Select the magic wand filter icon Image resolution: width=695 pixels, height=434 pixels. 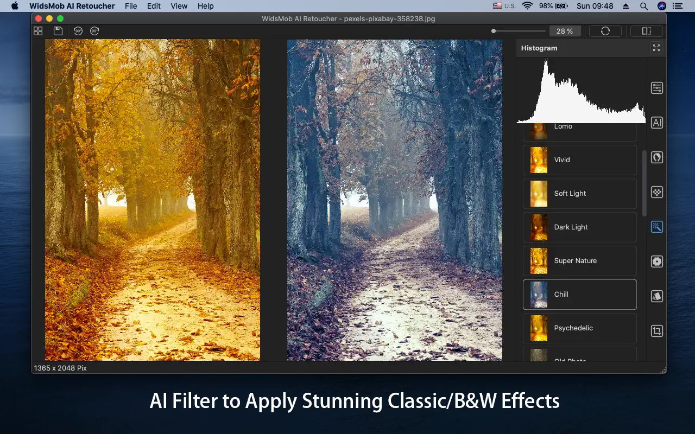coord(656,227)
